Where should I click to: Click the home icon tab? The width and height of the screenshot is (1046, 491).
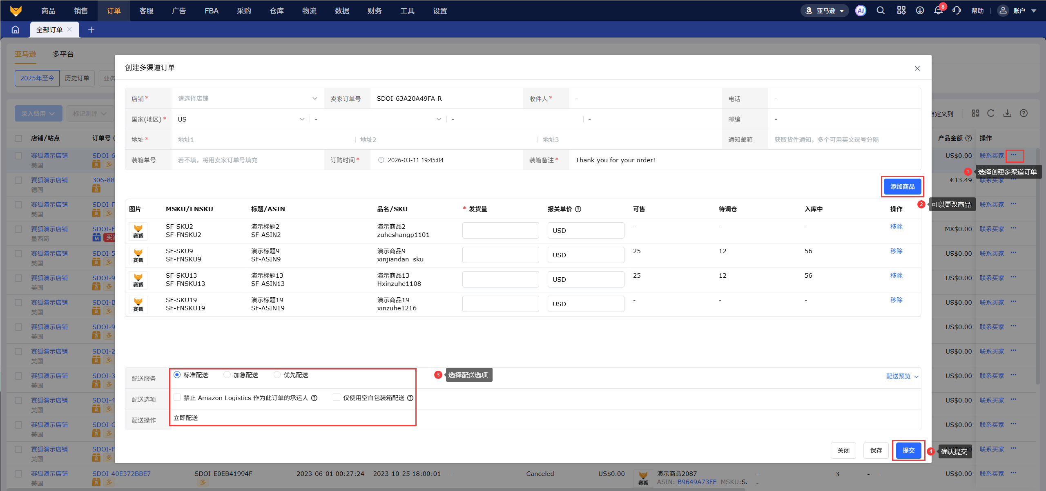(16, 30)
